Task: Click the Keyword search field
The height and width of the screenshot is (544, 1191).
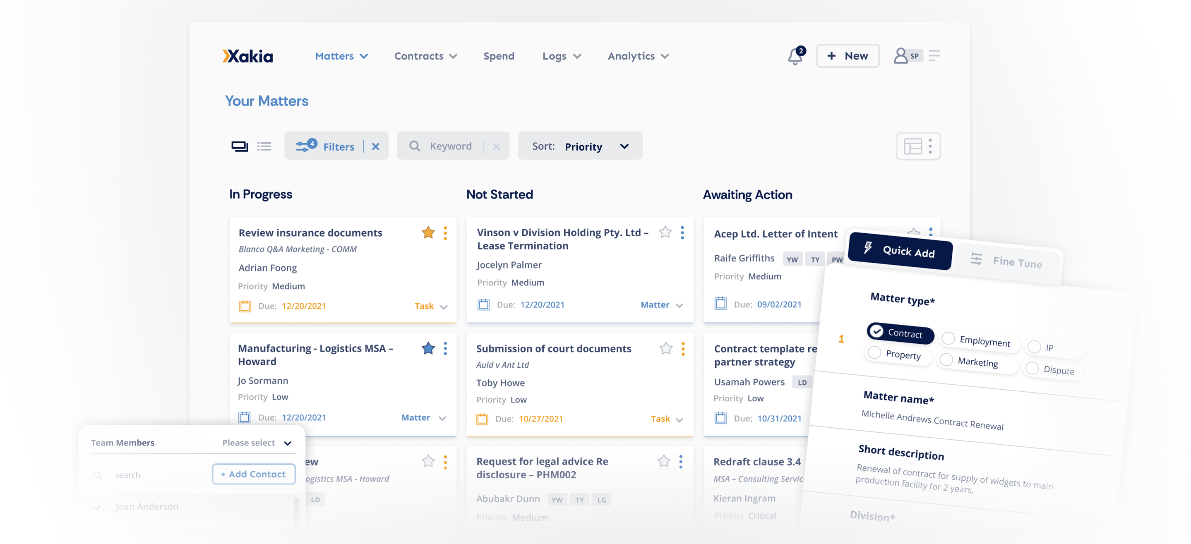Action: (450, 146)
